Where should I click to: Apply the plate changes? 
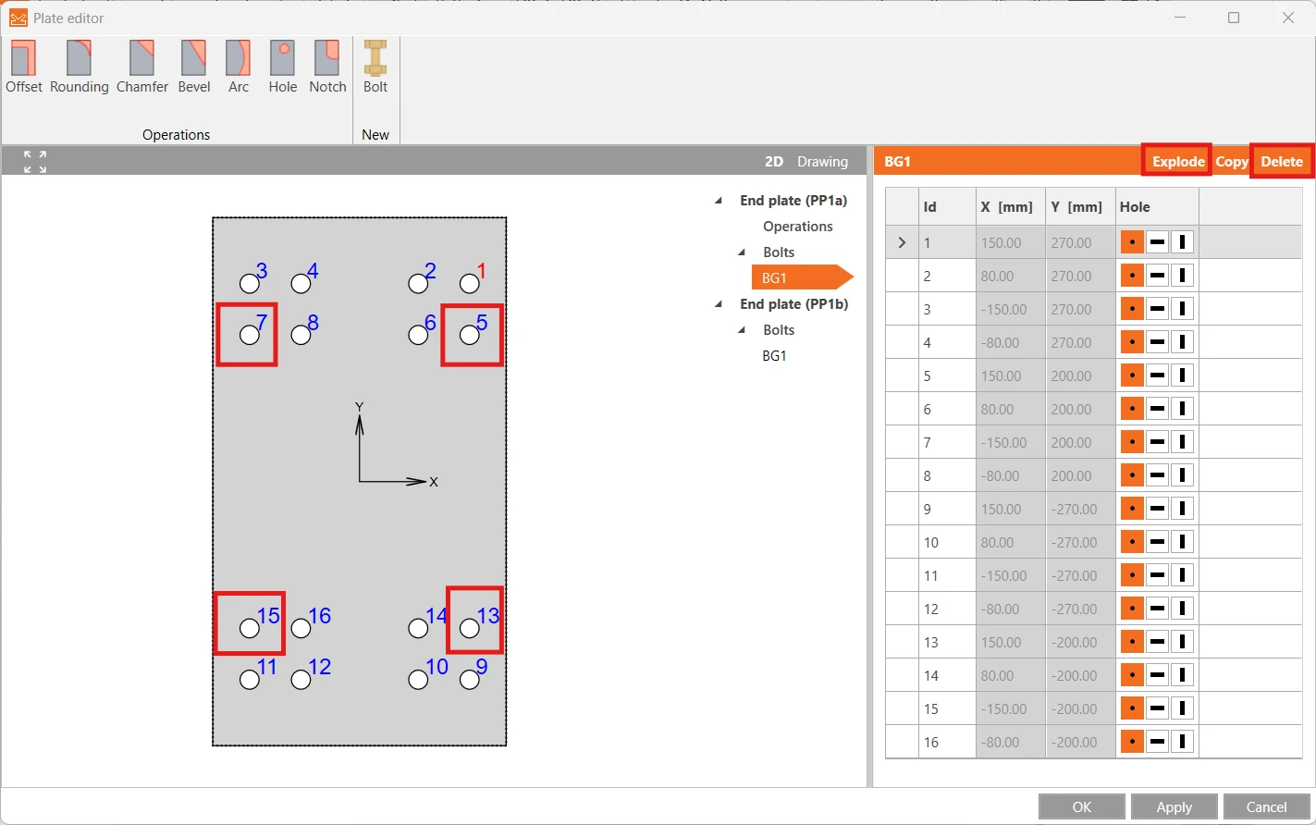(x=1174, y=807)
